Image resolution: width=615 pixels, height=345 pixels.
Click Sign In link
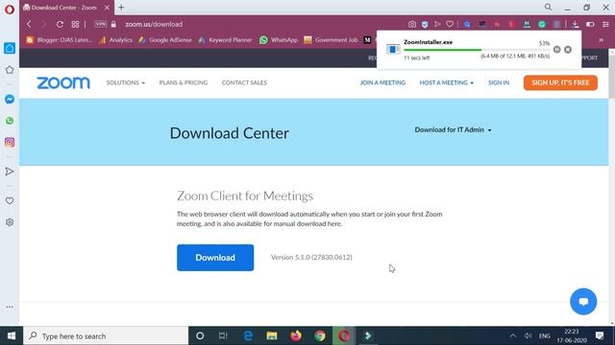pos(499,83)
